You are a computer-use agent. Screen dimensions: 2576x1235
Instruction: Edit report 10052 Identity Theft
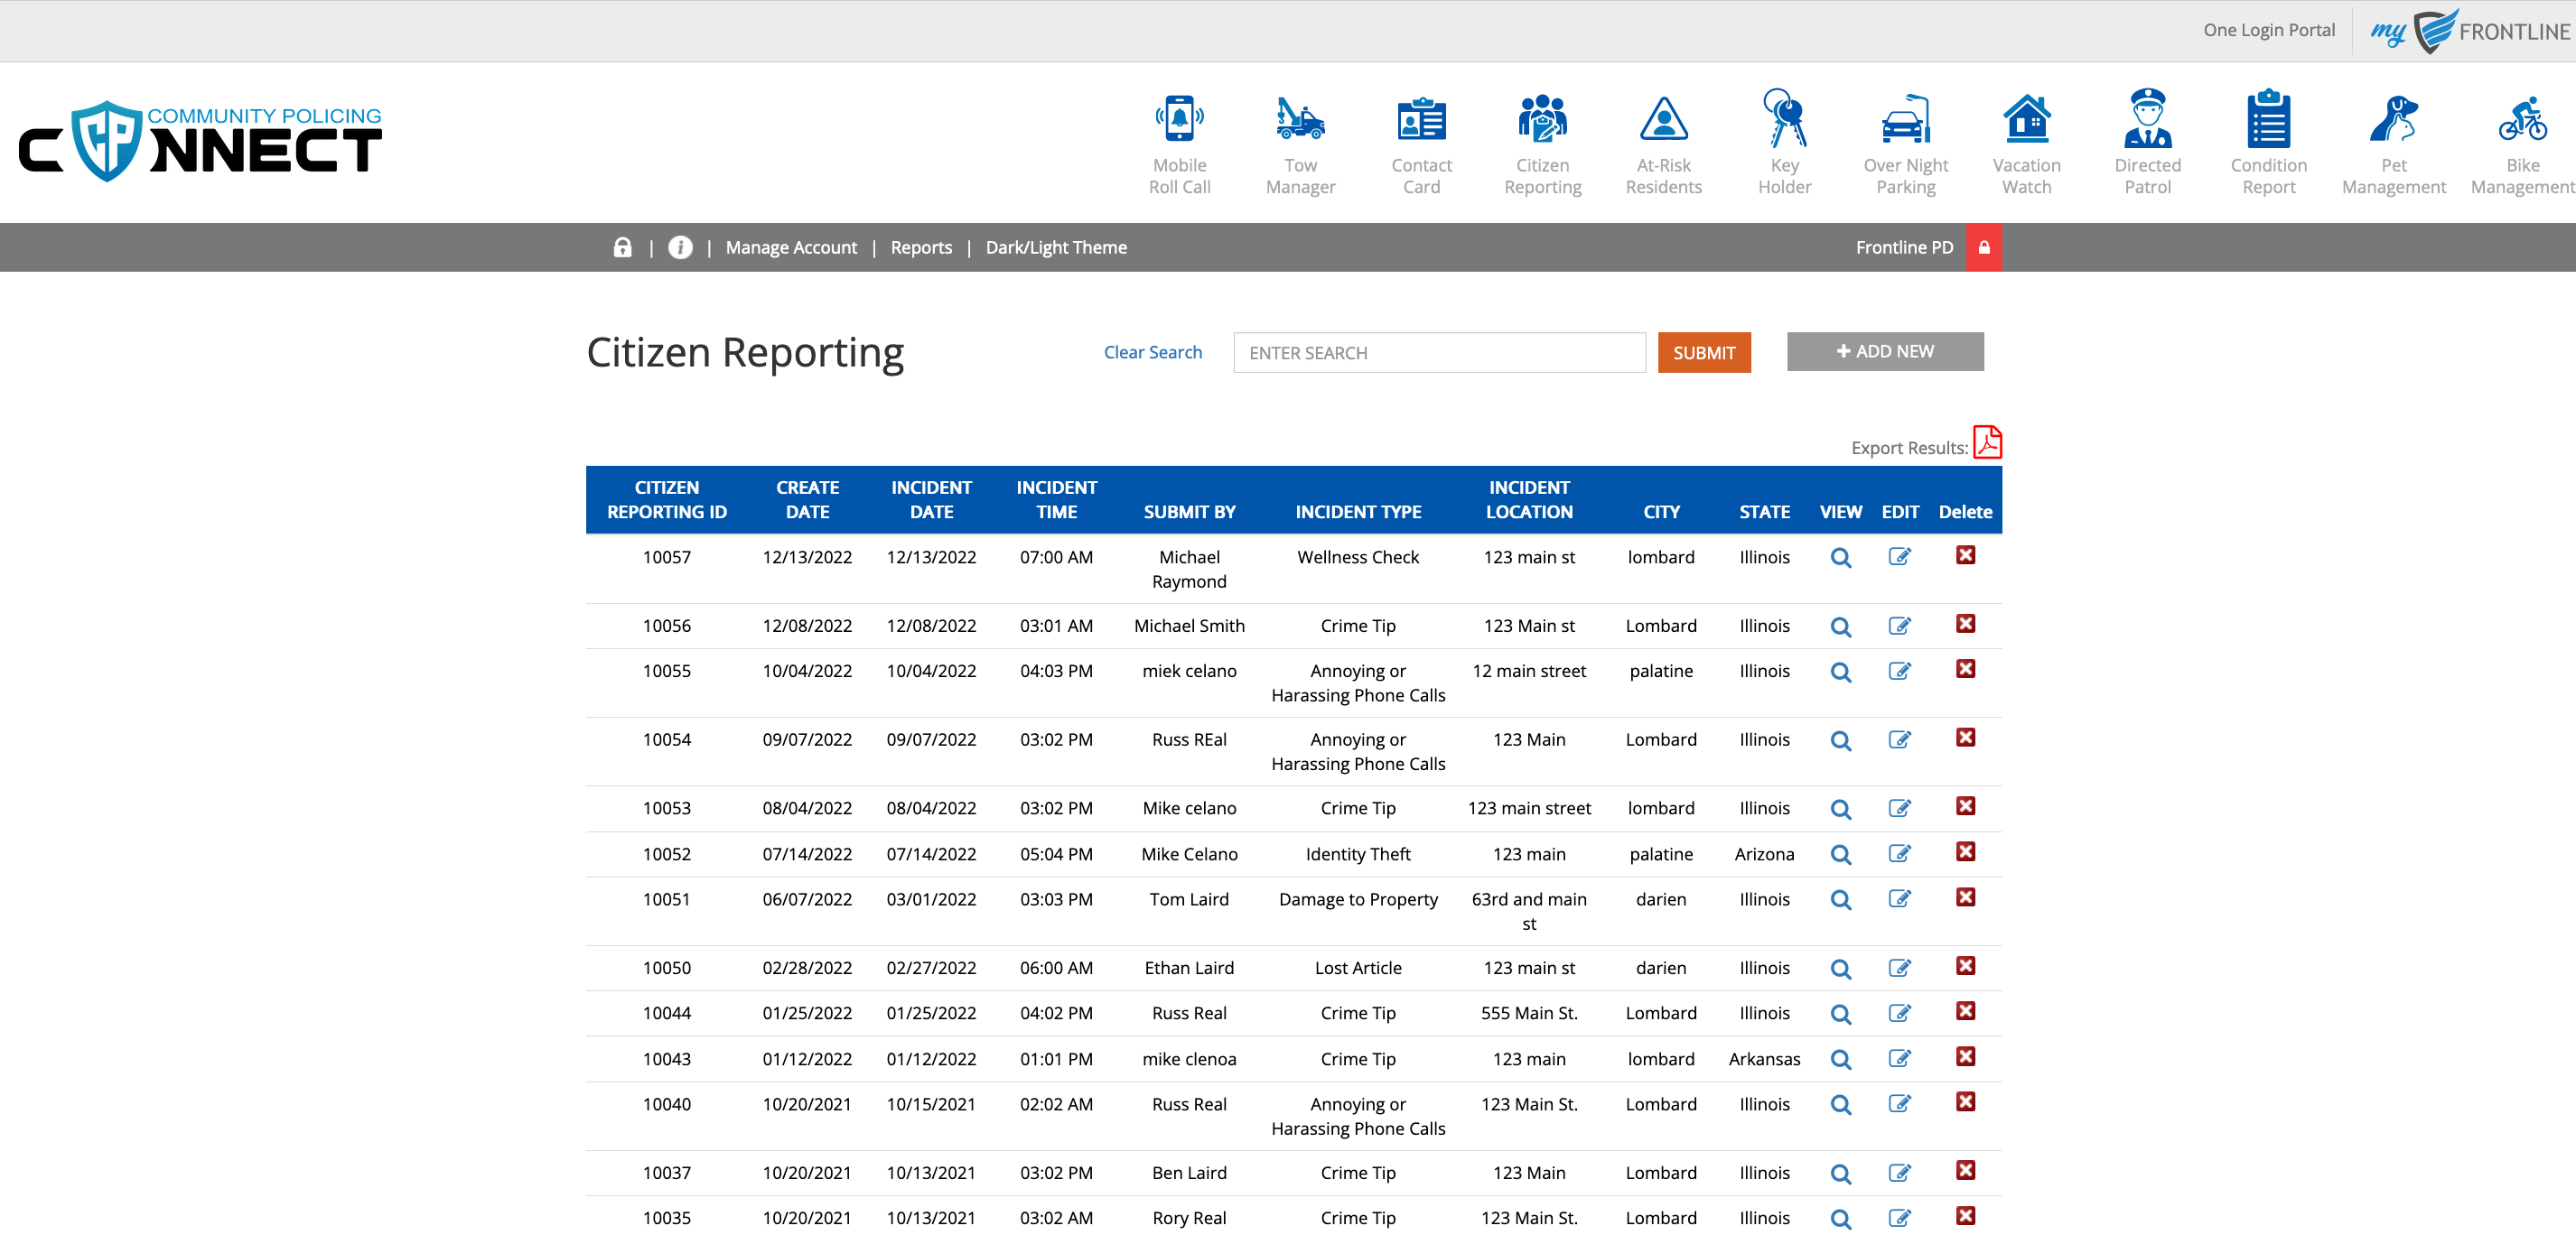(1899, 853)
